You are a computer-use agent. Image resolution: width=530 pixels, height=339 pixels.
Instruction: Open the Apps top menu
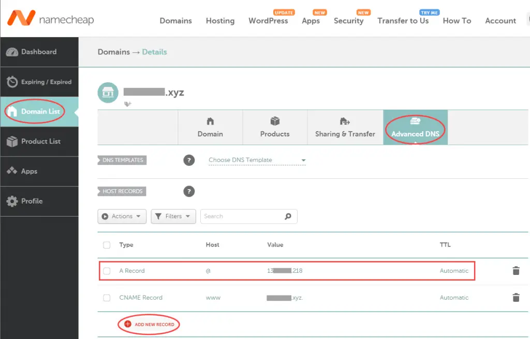pos(311,21)
